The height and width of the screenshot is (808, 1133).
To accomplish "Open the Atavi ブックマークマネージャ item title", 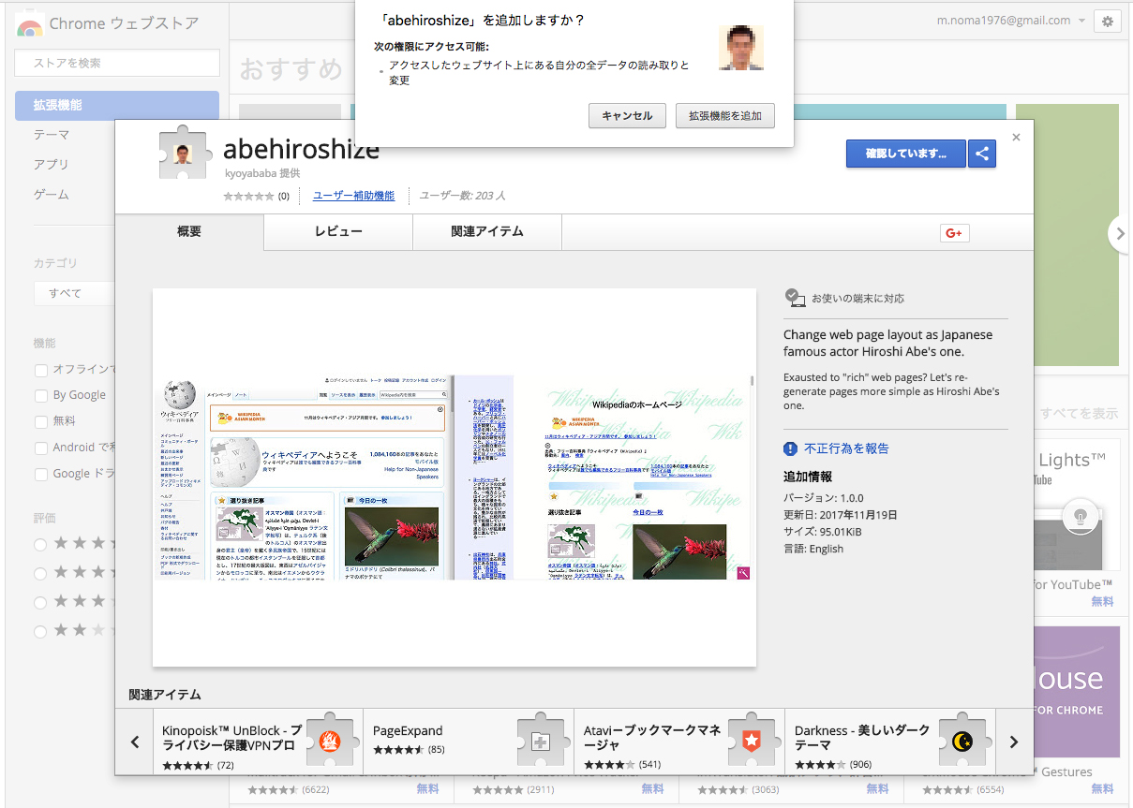I will click(653, 739).
